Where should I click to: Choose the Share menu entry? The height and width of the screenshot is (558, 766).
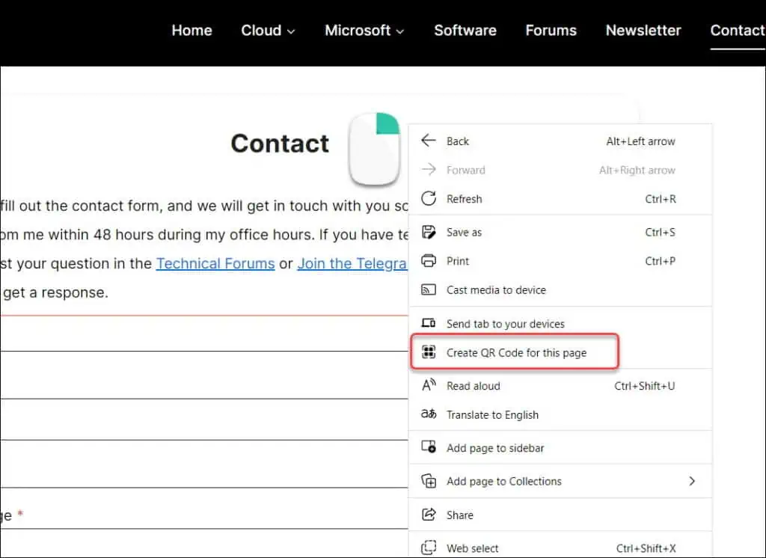(560, 515)
